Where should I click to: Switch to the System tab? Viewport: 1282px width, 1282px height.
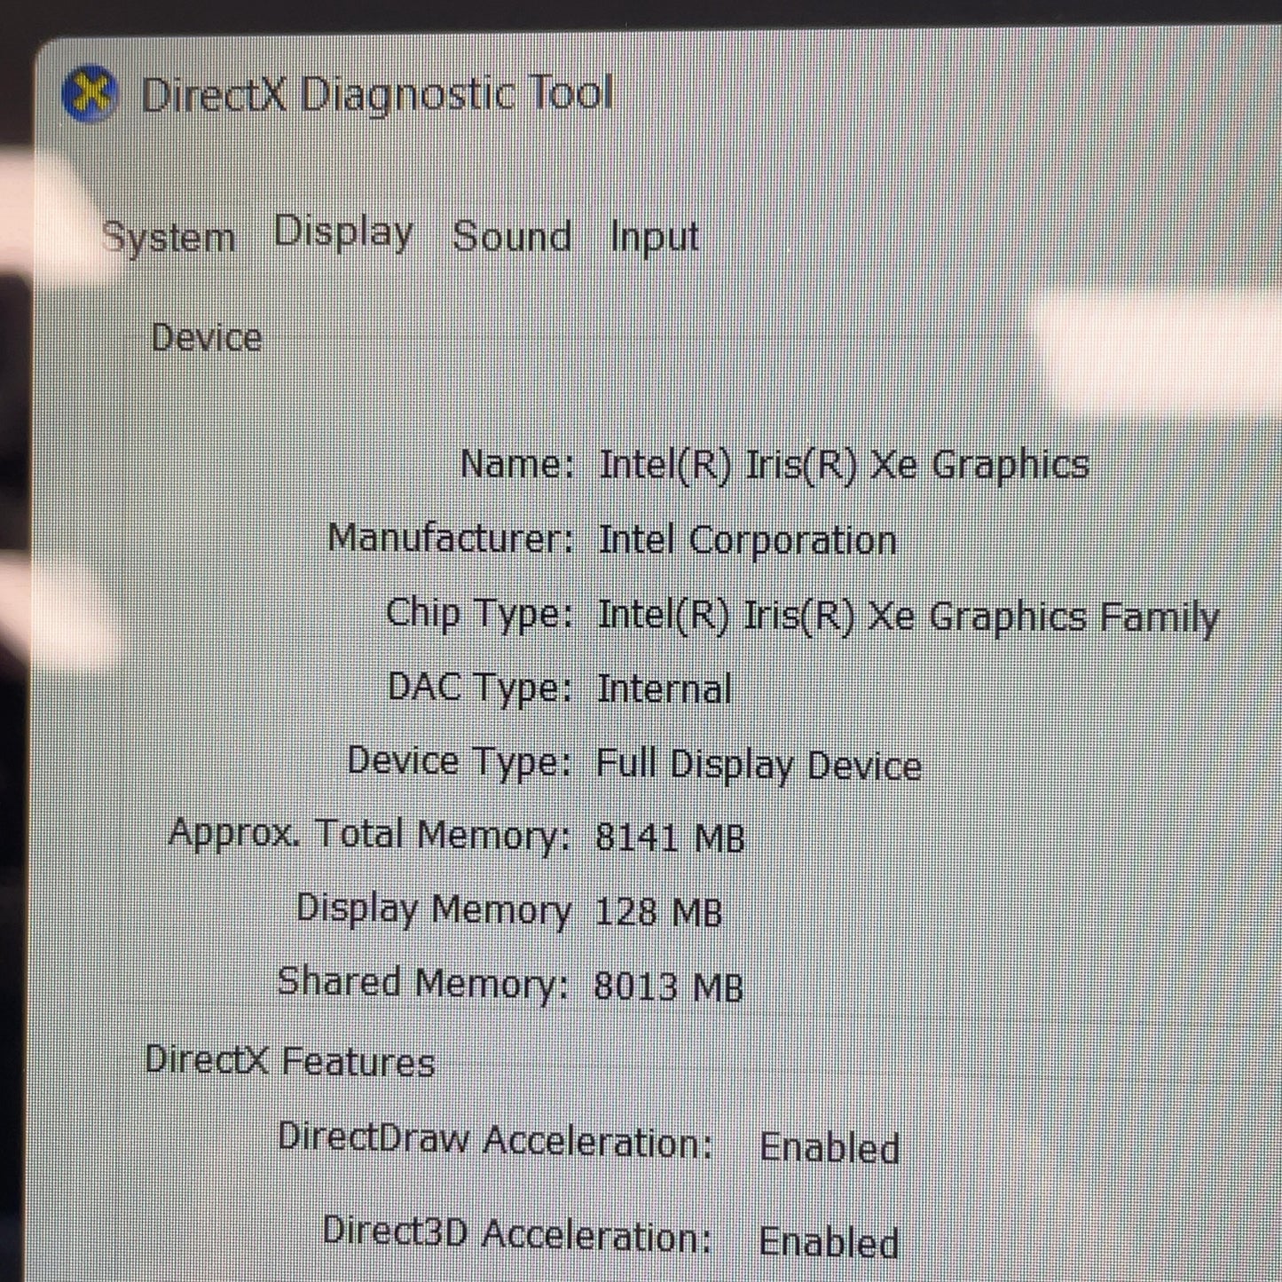(x=169, y=238)
